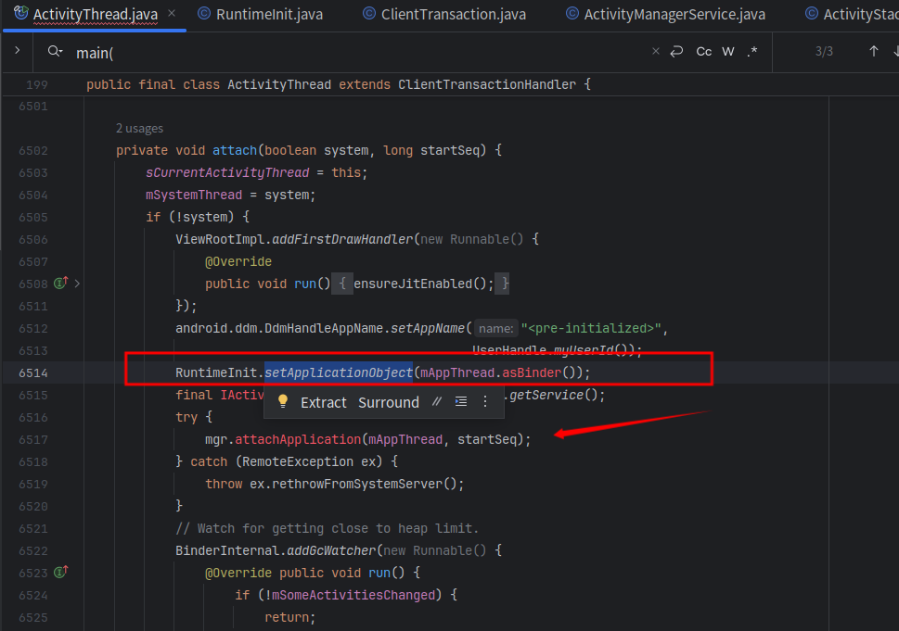This screenshot has height=631, width=899.
Task: Open more intention options via three-dot menu
Action: [485, 401]
